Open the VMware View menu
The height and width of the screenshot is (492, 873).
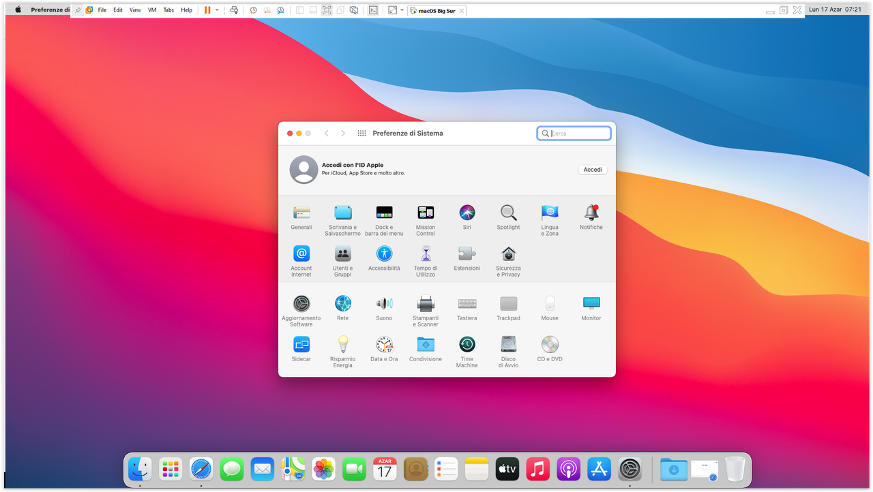(x=135, y=10)
